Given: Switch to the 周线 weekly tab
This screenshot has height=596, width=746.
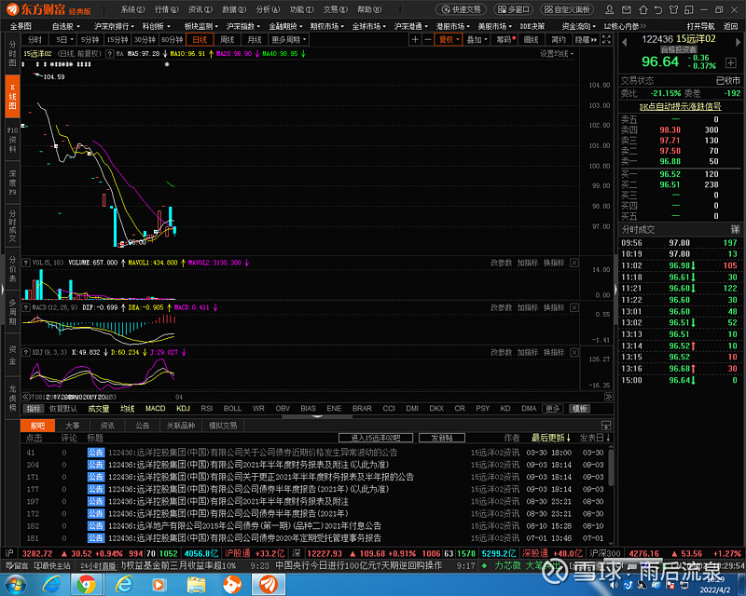Looking at the screenshot, I should (x=228, y=39).
